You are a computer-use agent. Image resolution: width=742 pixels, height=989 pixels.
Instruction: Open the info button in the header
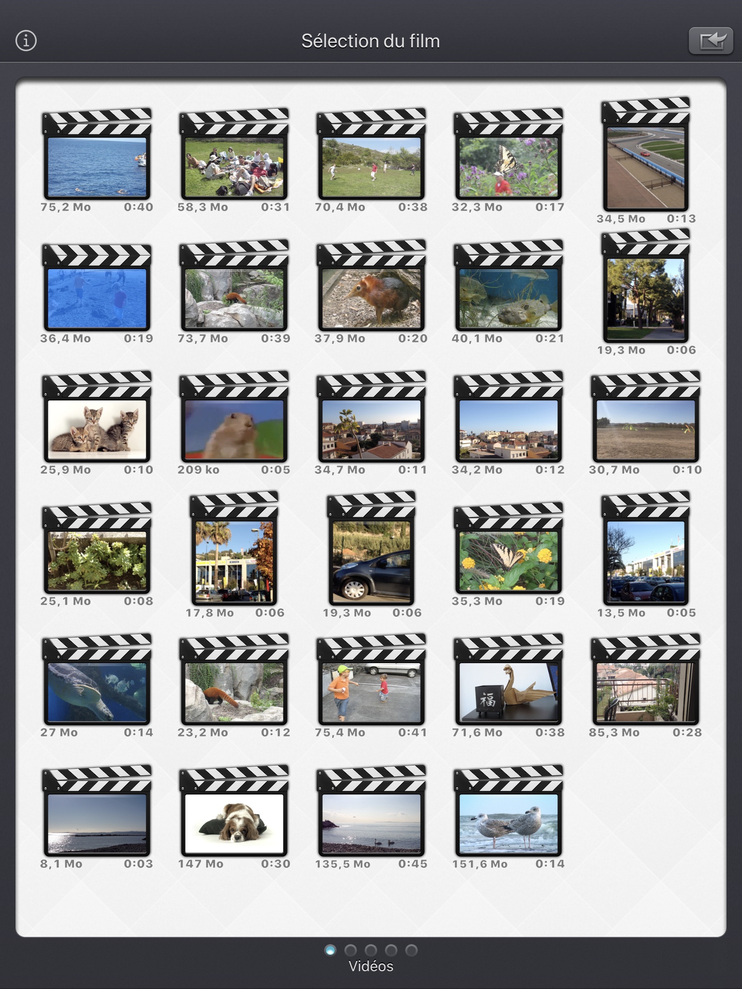pyautogui.click(x=26, y=41)
